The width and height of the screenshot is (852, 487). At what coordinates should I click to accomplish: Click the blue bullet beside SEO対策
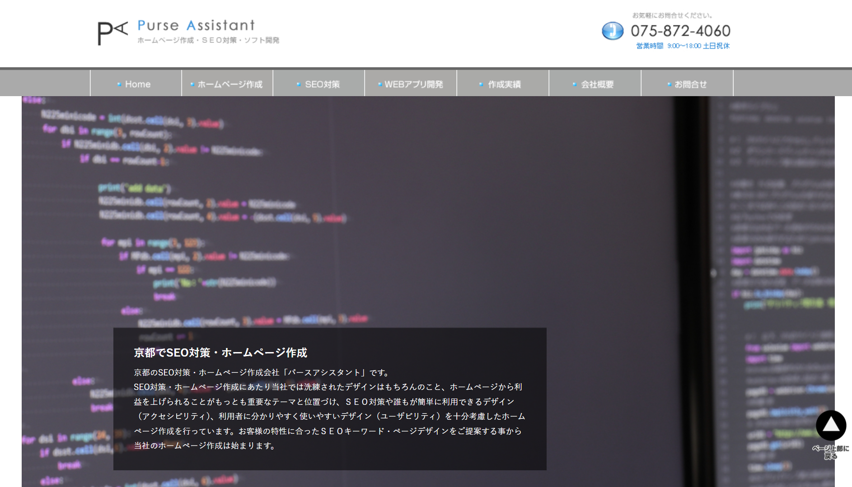pos(299,84)
